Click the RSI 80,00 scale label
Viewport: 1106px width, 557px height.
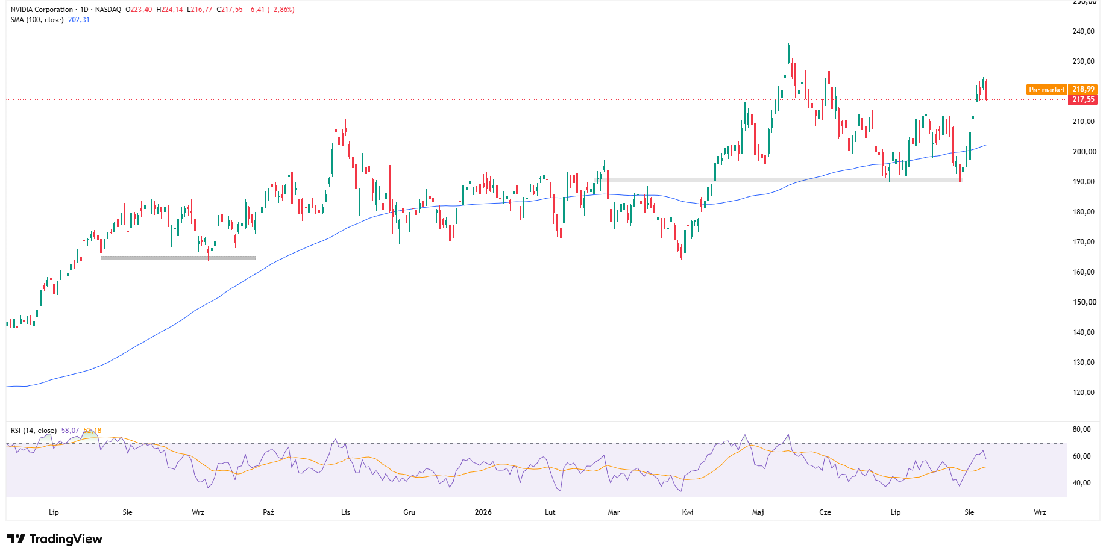point(1081,429)
